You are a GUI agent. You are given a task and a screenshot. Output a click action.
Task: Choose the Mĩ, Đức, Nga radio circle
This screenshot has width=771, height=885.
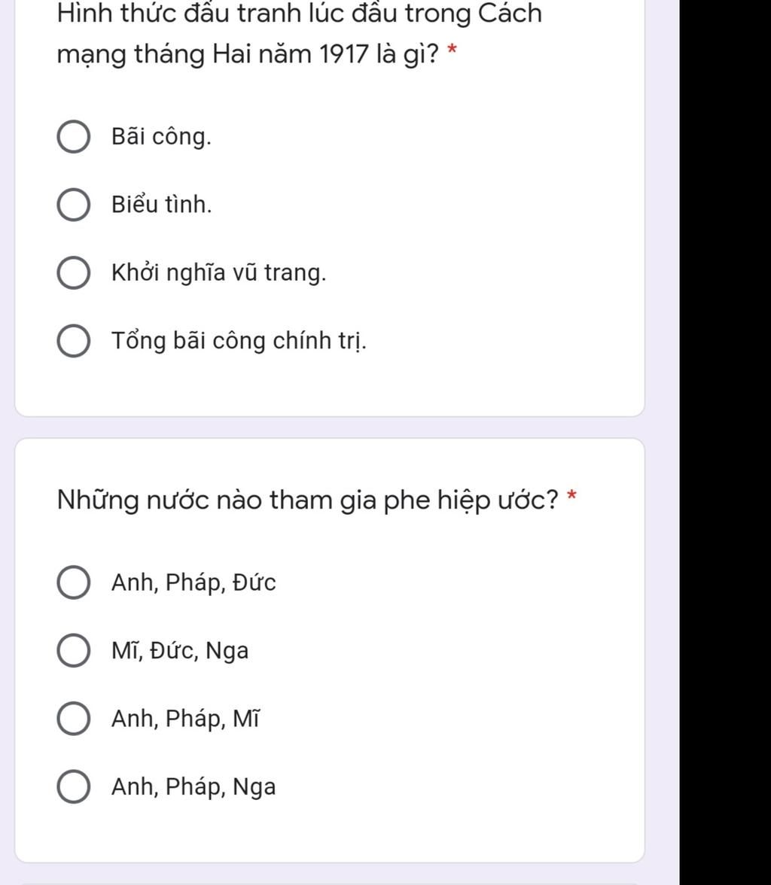[73, 651]
